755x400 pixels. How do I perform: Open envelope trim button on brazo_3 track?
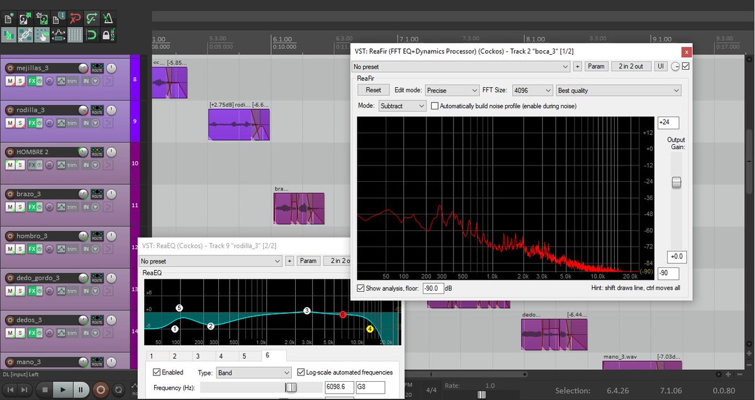(x=66, y=207)
